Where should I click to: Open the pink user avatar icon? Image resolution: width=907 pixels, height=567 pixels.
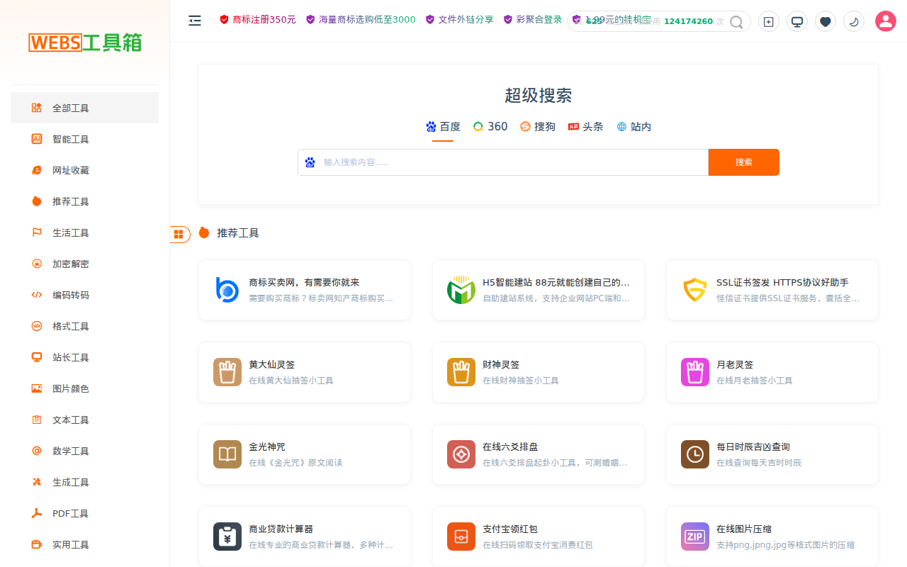885,21
